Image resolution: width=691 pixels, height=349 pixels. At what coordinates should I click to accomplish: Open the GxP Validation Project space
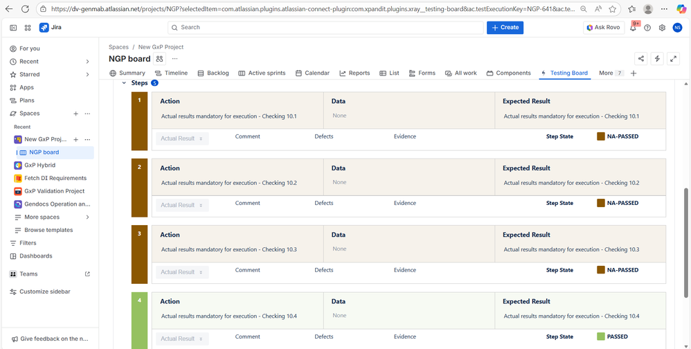[x=54, y=191]
